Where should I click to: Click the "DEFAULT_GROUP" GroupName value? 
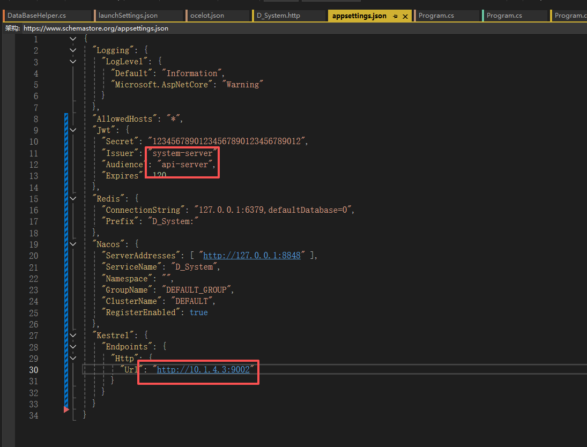coord(196,290)
